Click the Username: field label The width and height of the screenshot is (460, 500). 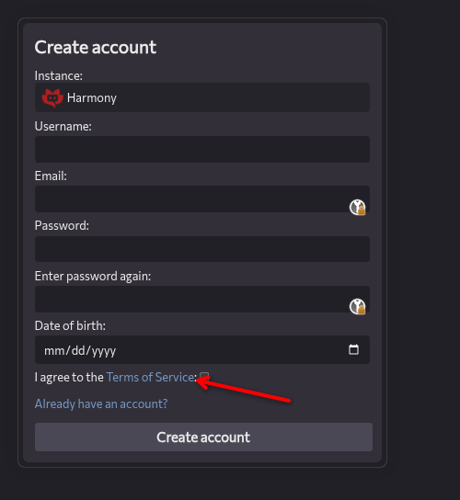63,127
